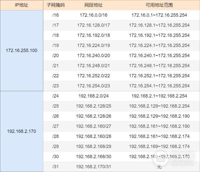200x172 pixels.
Task: Click the /24 subnet mask cell
Action: 55,96
